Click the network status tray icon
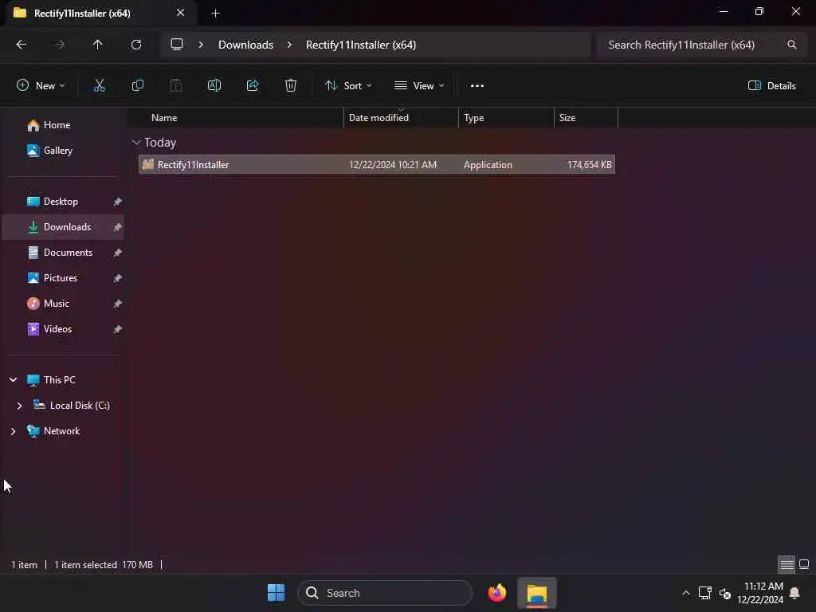The width and height of the screenshot is (816, 612). tap(705, 593)
